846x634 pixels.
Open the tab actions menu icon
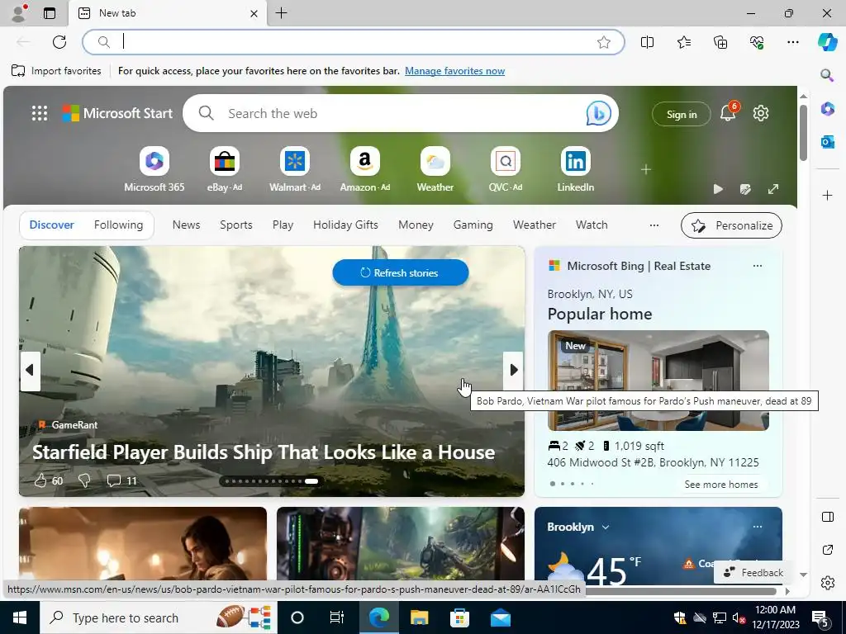[50, 13]
